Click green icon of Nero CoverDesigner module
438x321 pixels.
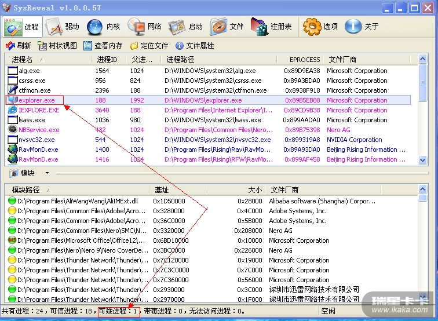click(x=12, y=250)
